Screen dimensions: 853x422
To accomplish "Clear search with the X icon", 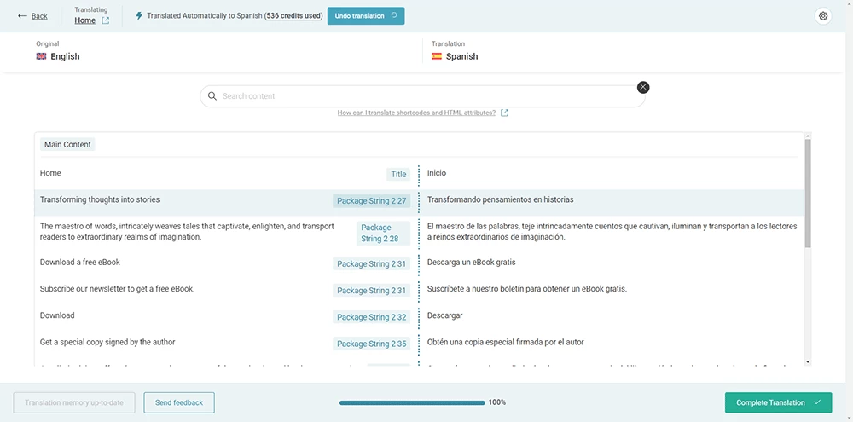I will click(x=643, y=87).
